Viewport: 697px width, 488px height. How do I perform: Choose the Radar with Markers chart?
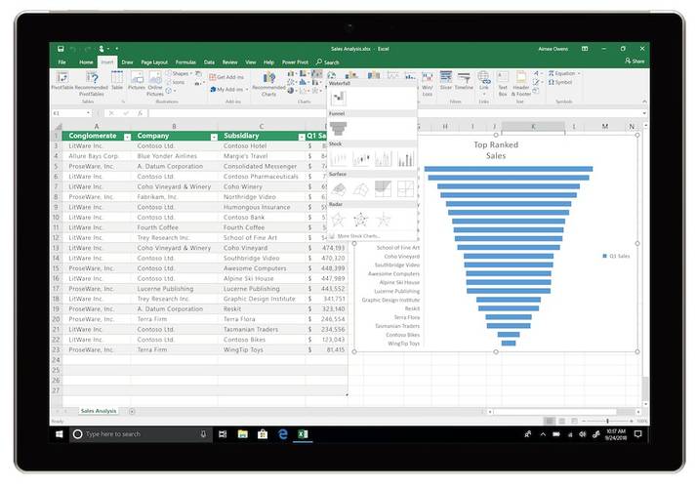360,219
